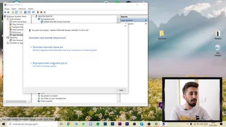The width and height of the screenshot is (226, 127).
Task: Click the volume icon in system tray
Action: pos(202,124)
